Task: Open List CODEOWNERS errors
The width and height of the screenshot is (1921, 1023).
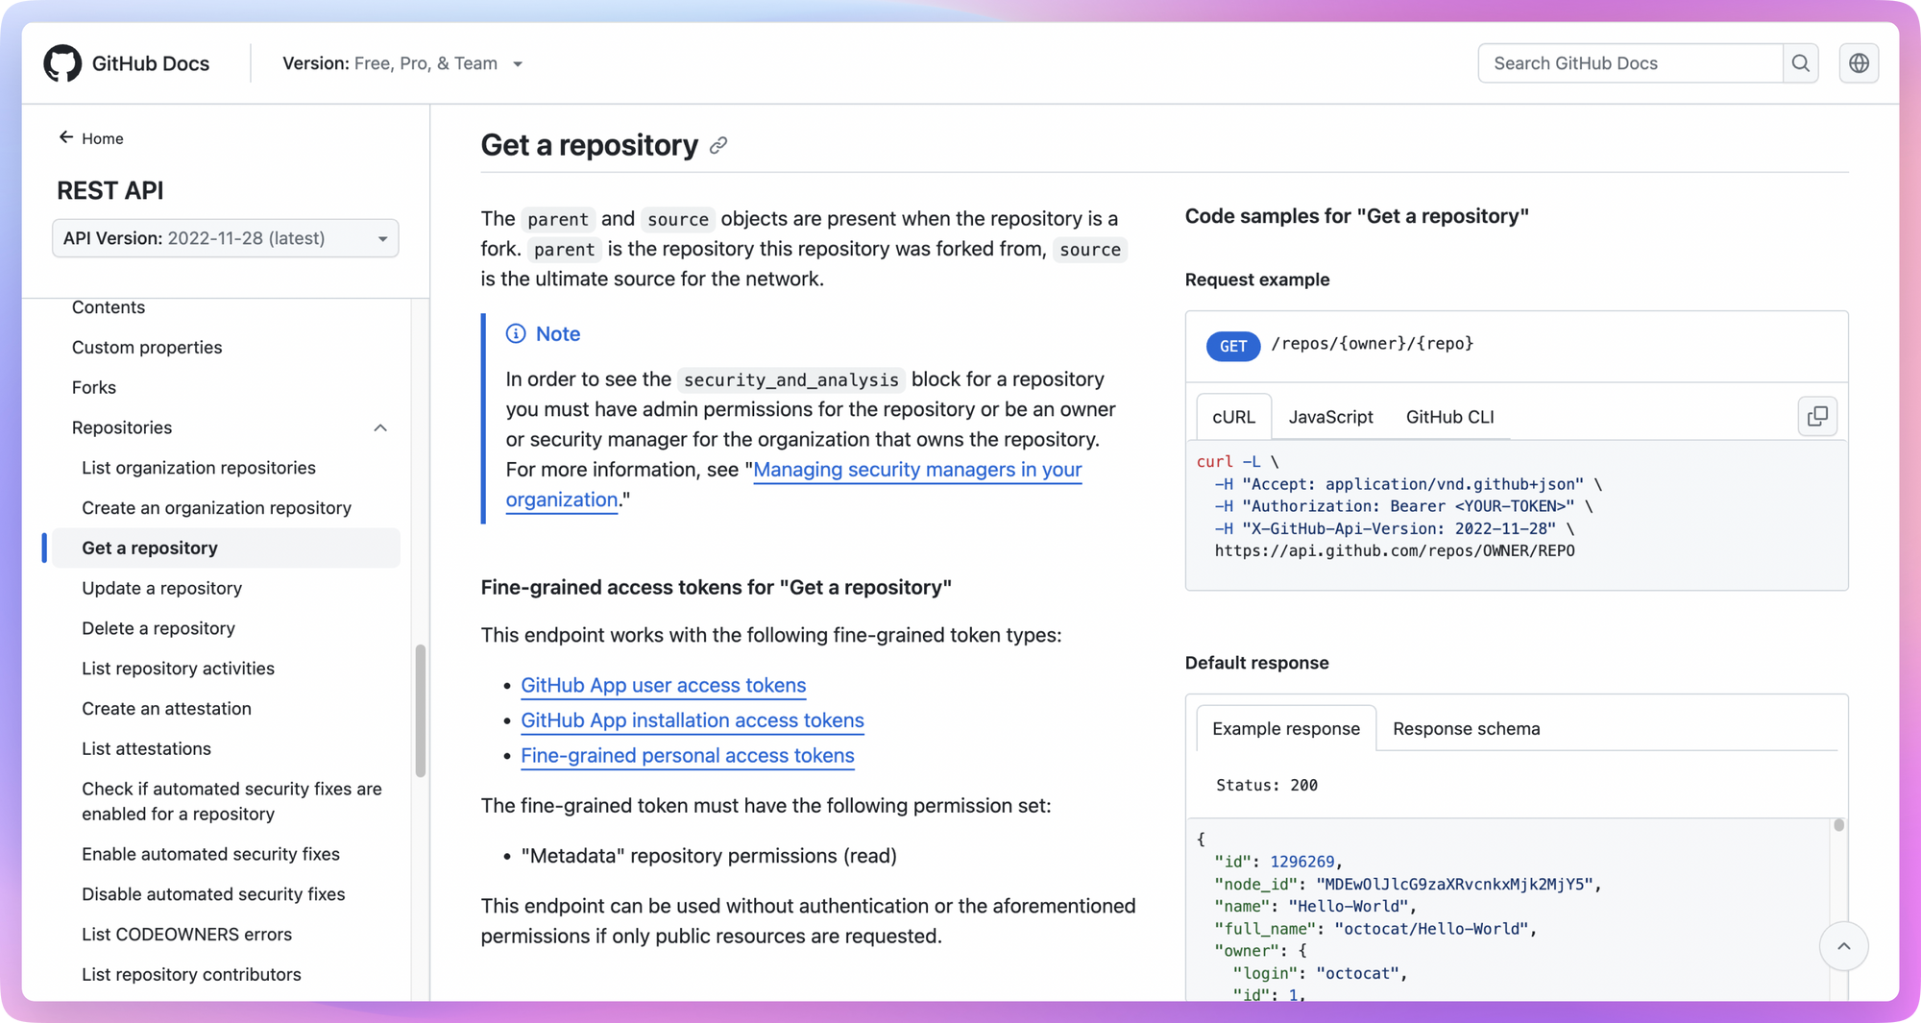Action: coord(186,935)
